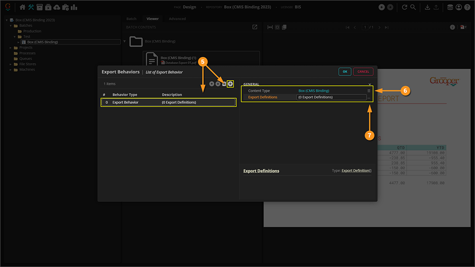
Task: Switch to the Viewer tab
Action: tap(152, 19)
